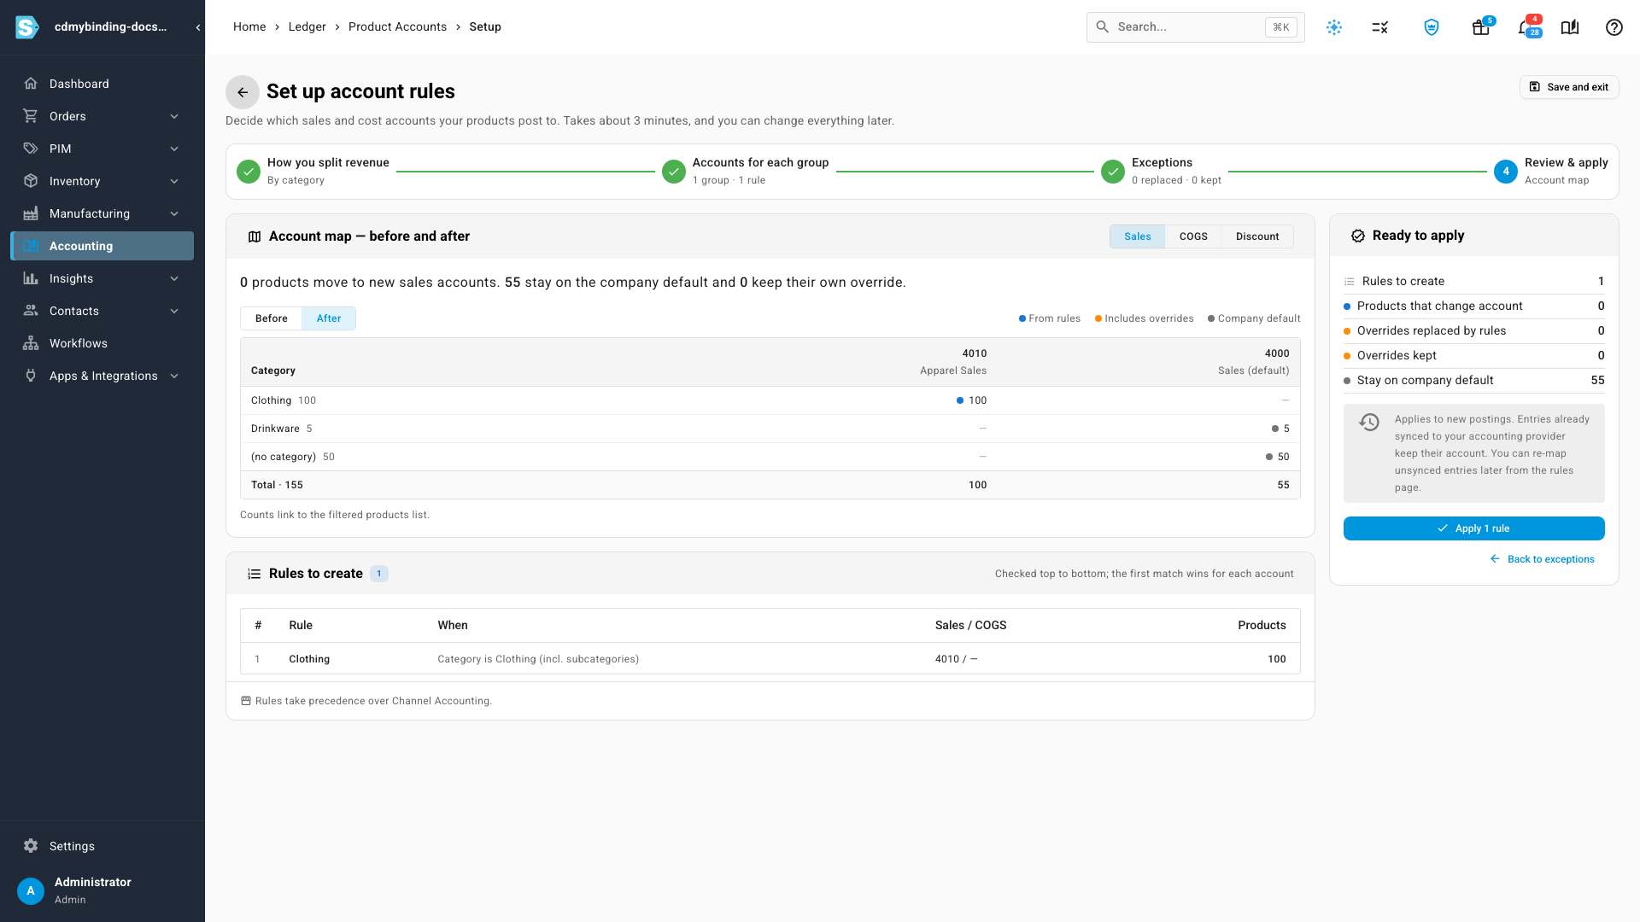Image resolution: width=1640 pixels, height=922 pixels.
Task: Select the Sales tab
Action: (1137, 236)
